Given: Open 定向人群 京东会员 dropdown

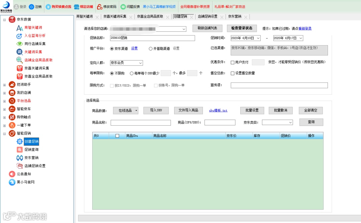Looking at the screenshot, I should pyautogui.click(x=140, y=63).
